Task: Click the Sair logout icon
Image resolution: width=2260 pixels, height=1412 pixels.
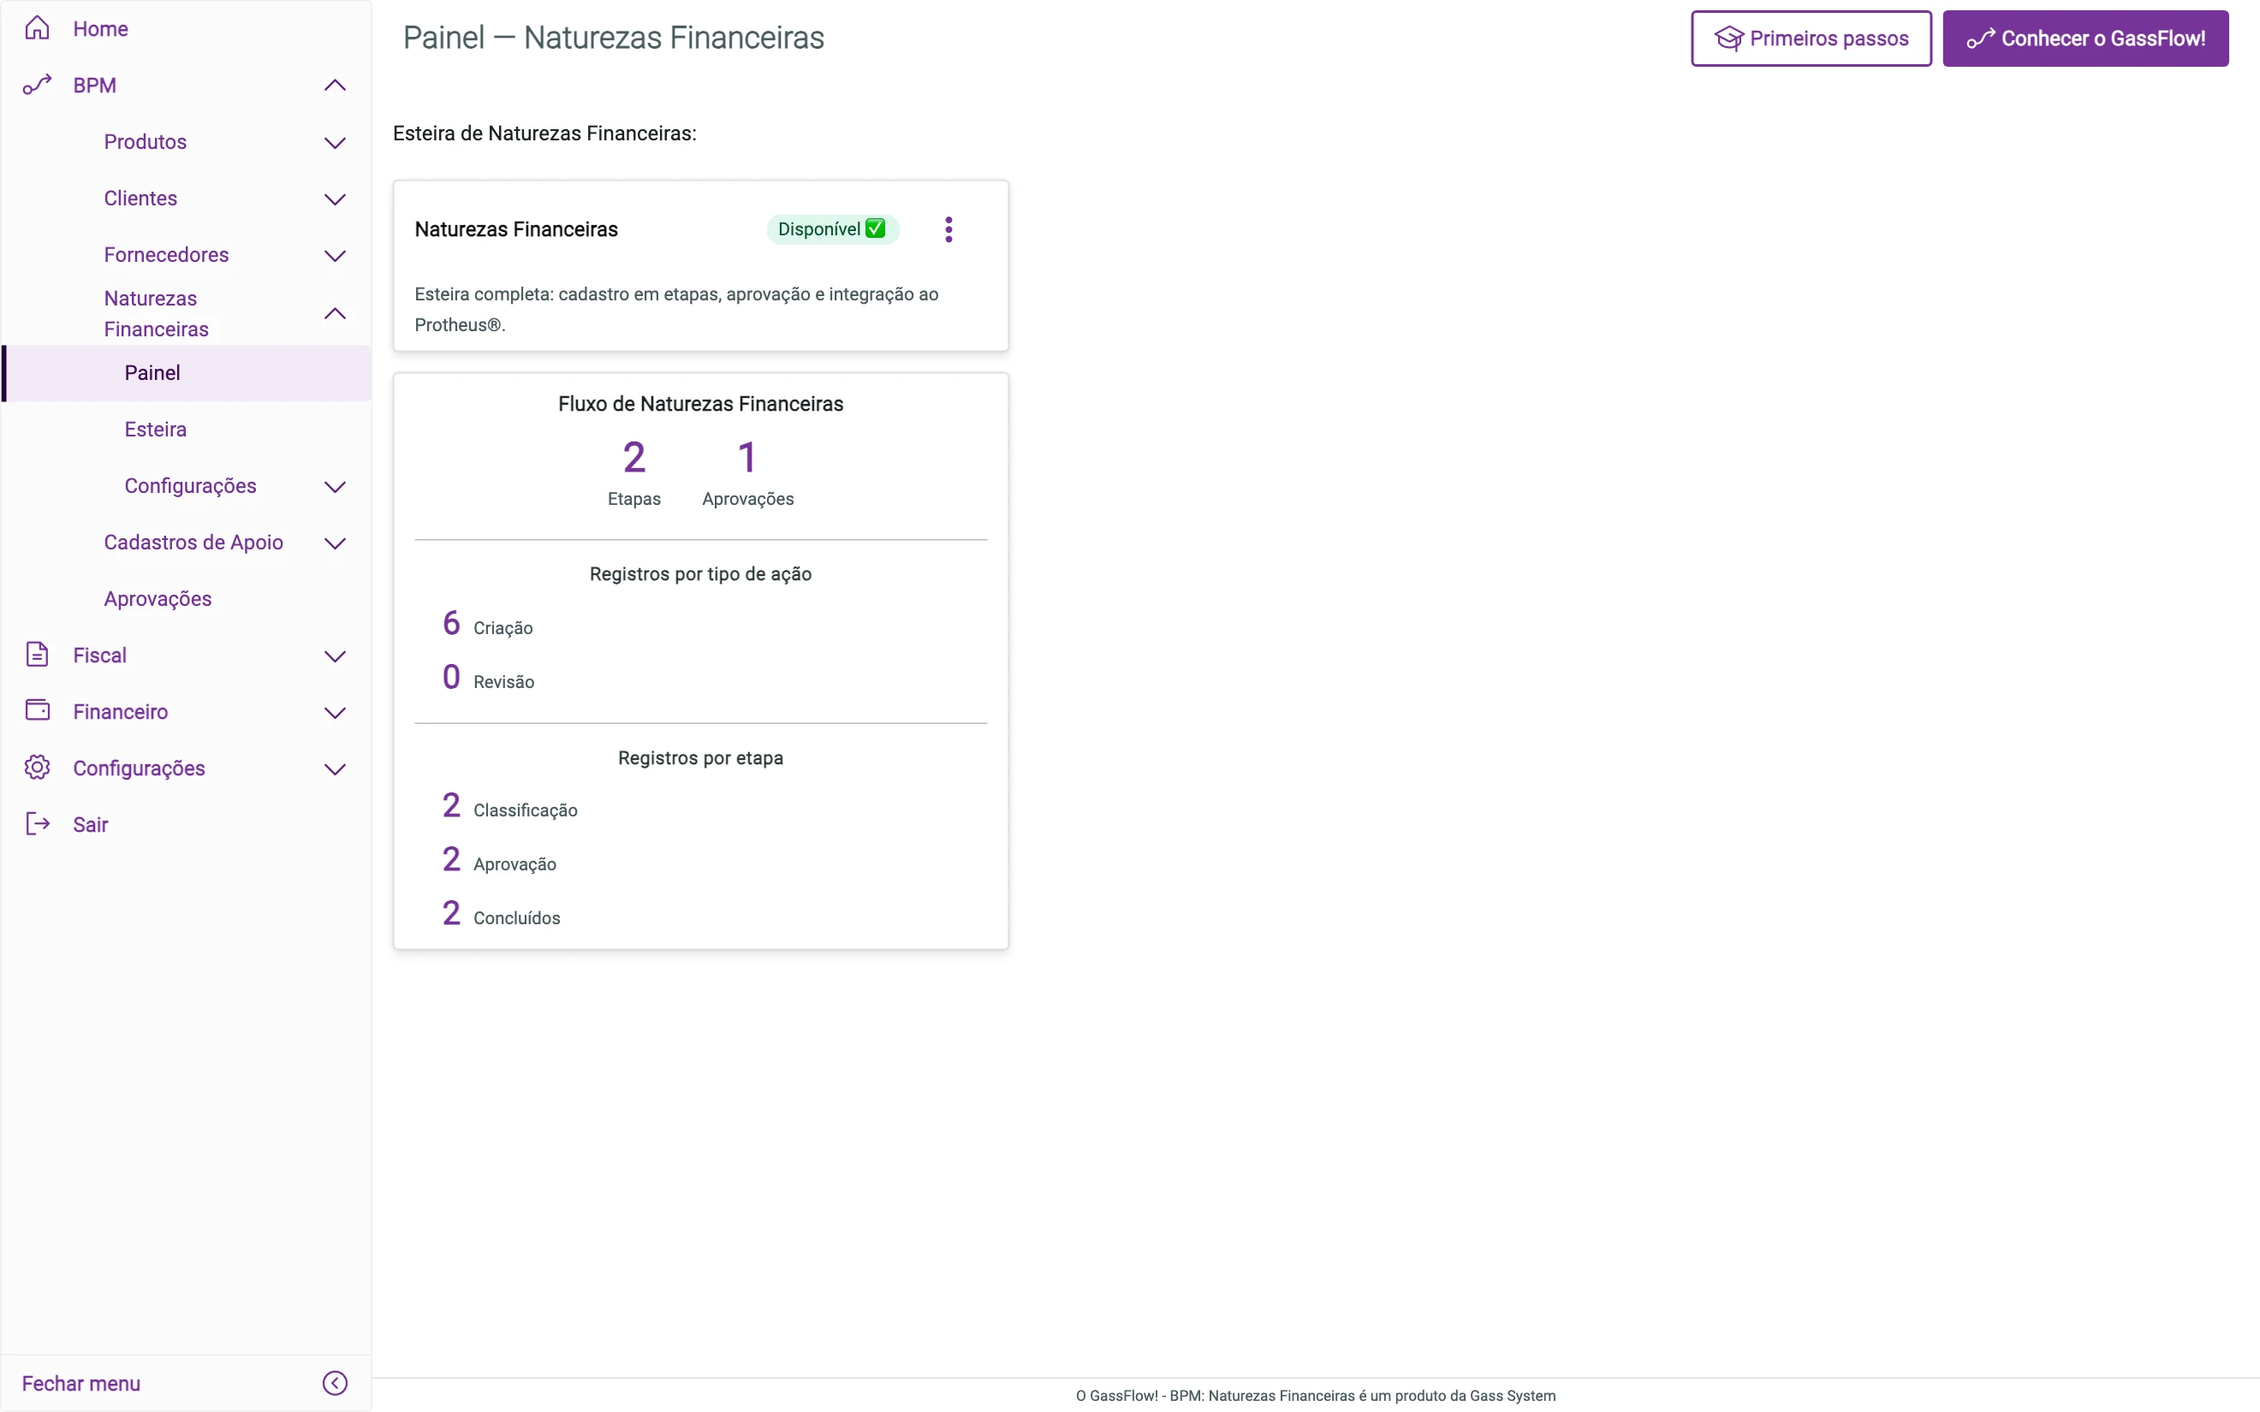Action: [38, 823]
